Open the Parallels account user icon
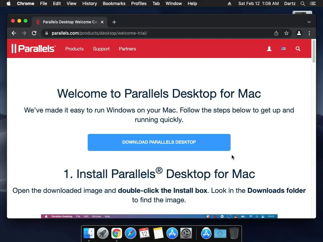The height and width of the screenshot is (242, 323). pyautogui.click(x=269, y=49)
